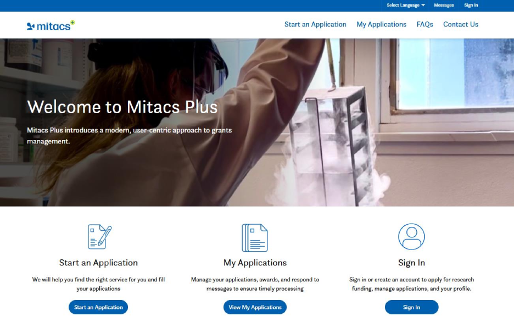
Task: Open the FAQs navigation link
Action: click(x=424, y=25)
